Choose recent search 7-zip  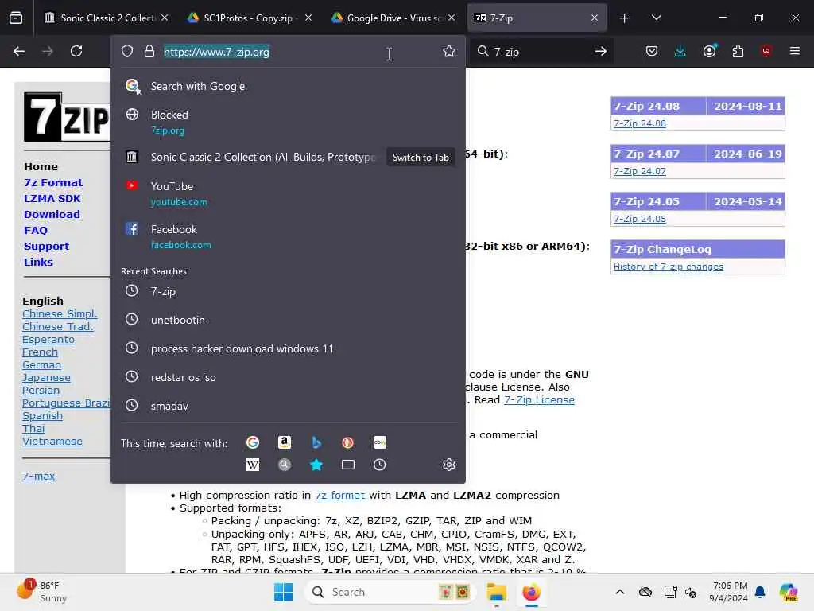click(288, 291)
